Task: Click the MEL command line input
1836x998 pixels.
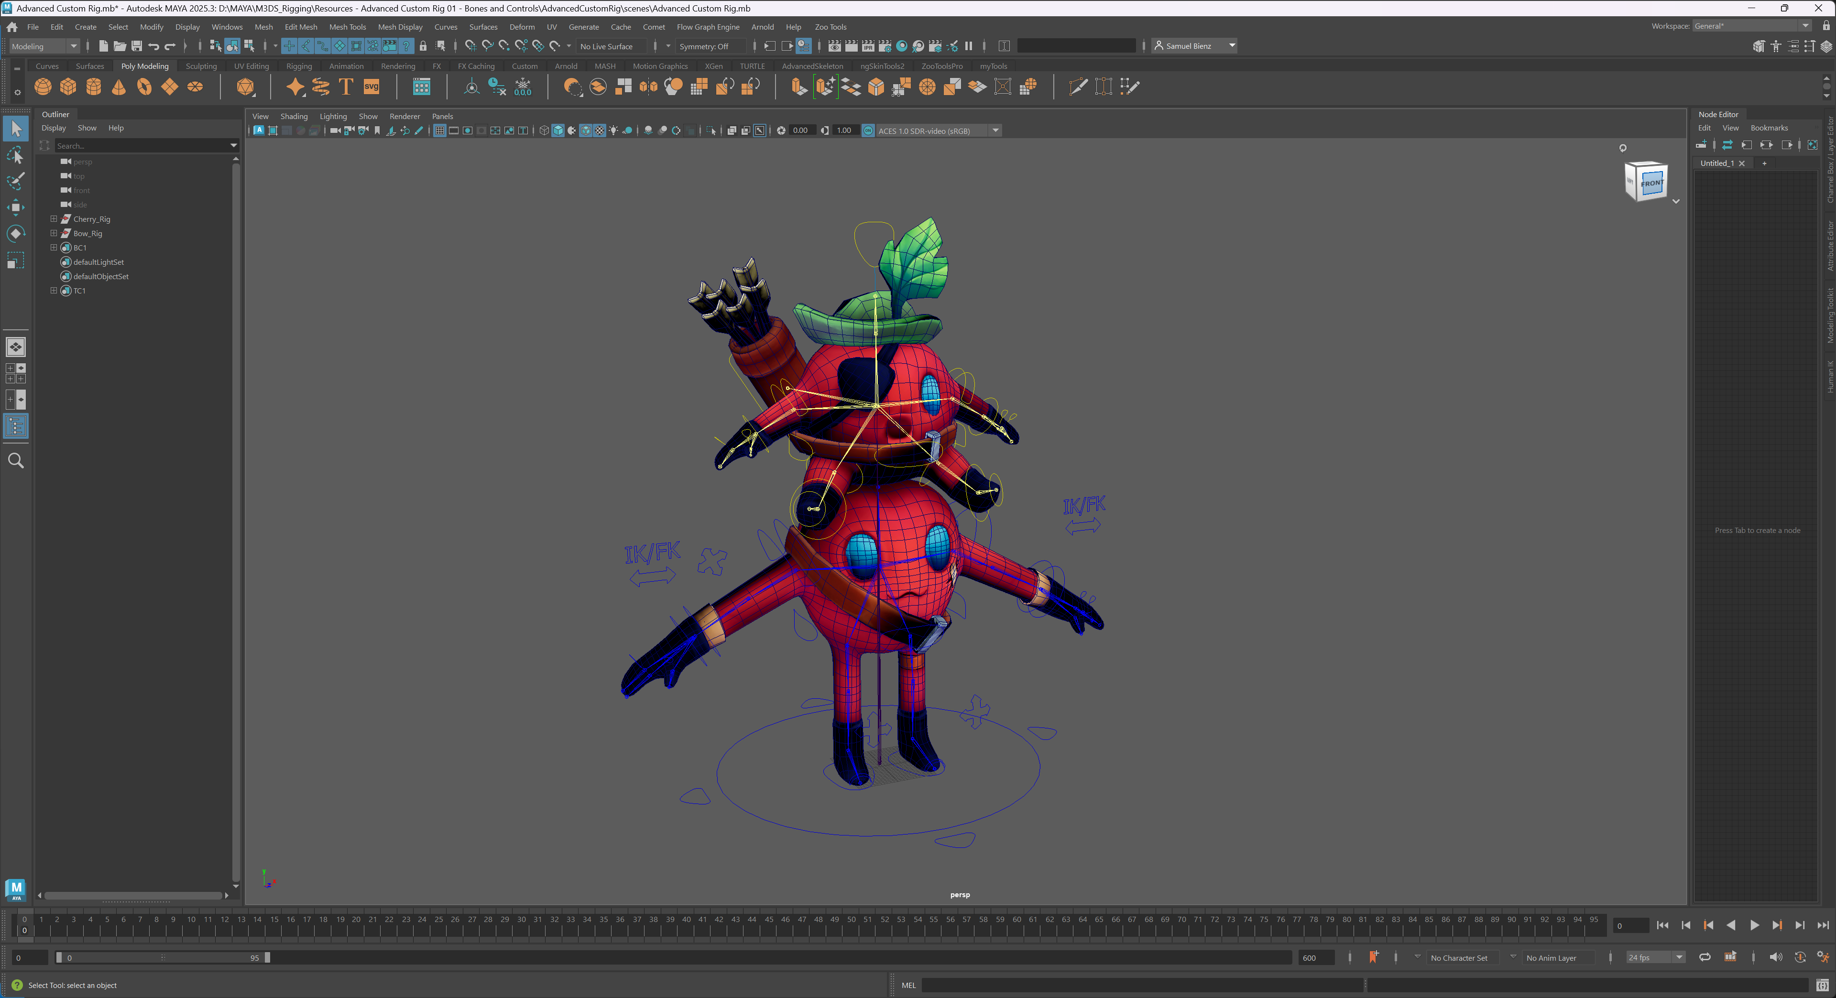Action: [1142, 985]
